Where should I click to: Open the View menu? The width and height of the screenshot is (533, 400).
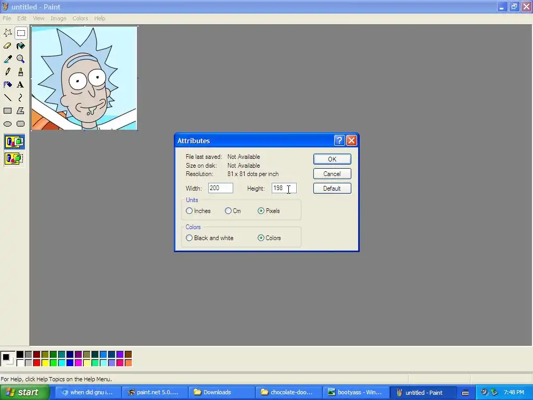(39, 18)
